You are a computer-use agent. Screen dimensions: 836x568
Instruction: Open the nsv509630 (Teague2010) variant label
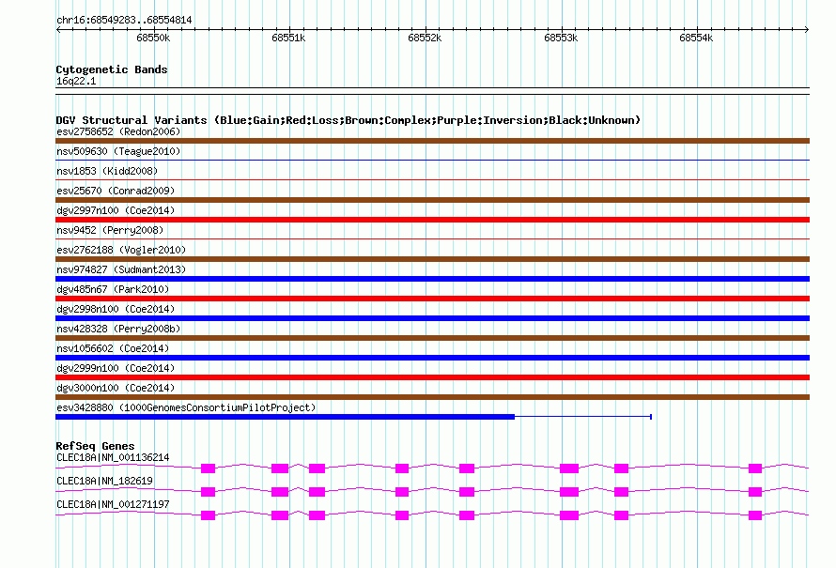[x=118, y=151]
